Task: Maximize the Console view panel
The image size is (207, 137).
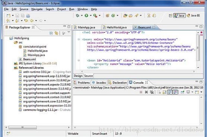Action: (201, 82)
